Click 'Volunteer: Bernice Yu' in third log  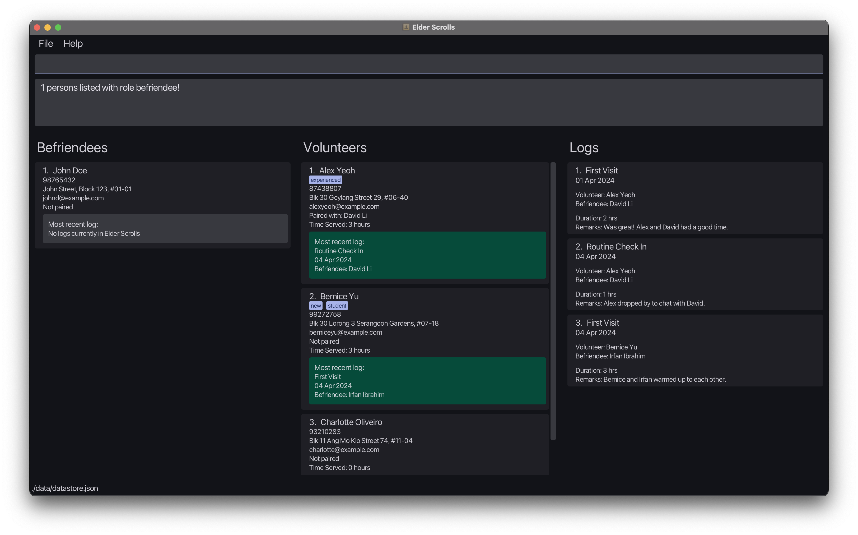[x=606, y=347]
